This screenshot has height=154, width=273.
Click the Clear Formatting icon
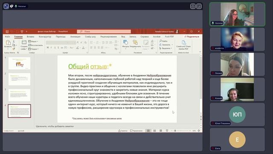point(85,42)
